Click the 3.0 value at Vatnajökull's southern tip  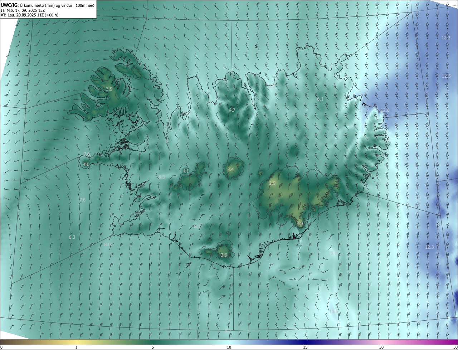point(299,224)
